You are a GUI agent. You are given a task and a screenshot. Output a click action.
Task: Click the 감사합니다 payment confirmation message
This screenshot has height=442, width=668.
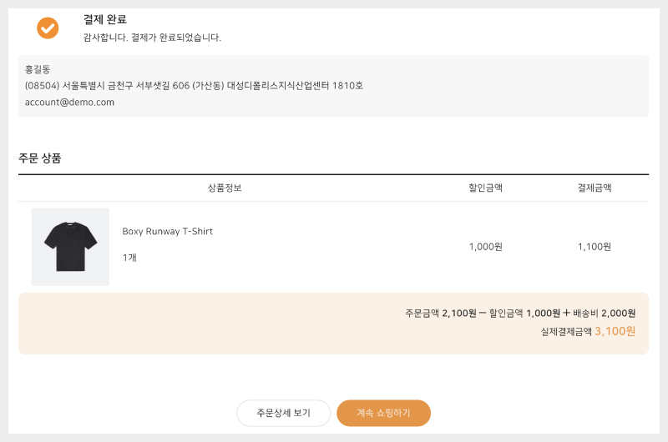pyautogui.click(x=152, y=38)
